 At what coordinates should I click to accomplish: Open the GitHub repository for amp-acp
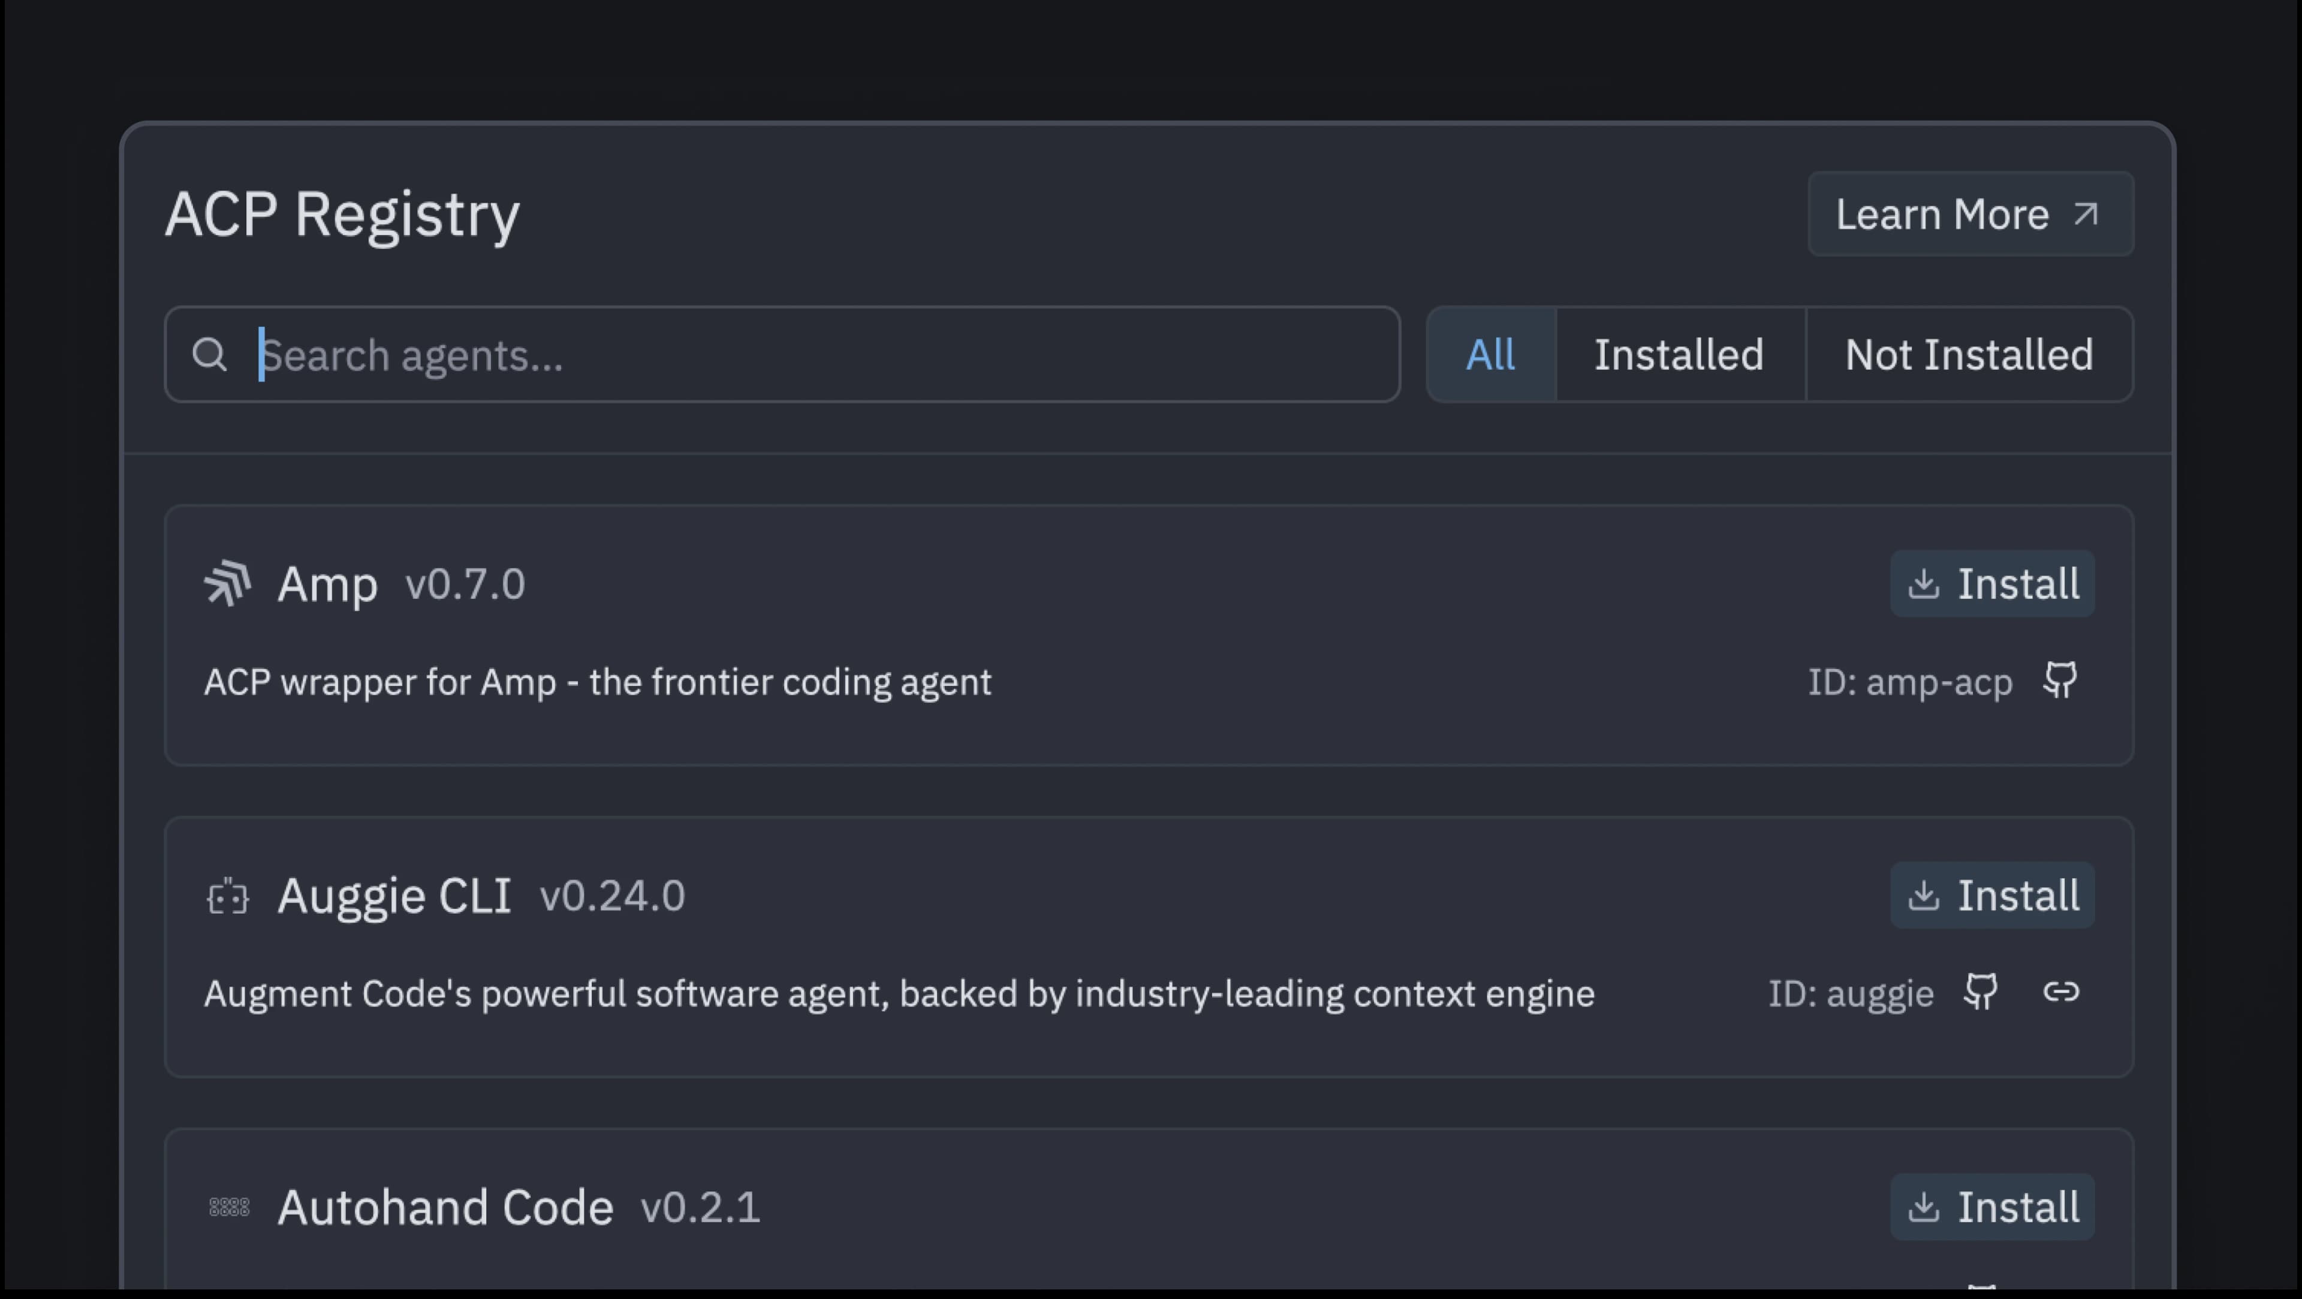click(x=2061, y=681)
